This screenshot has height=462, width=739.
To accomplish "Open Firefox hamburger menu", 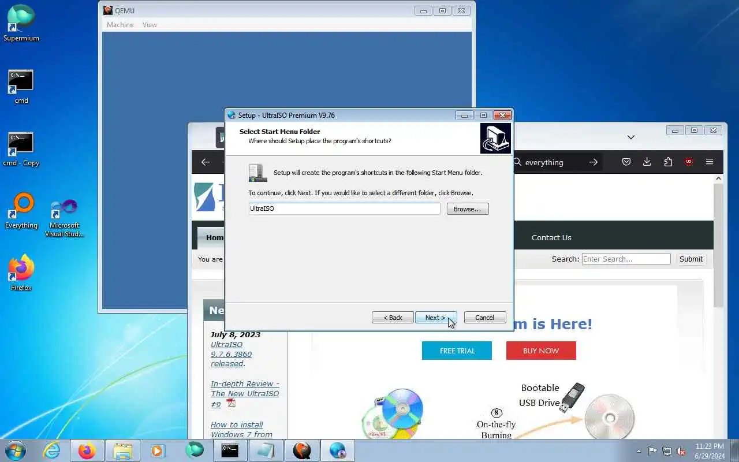I will click(710, 162).
